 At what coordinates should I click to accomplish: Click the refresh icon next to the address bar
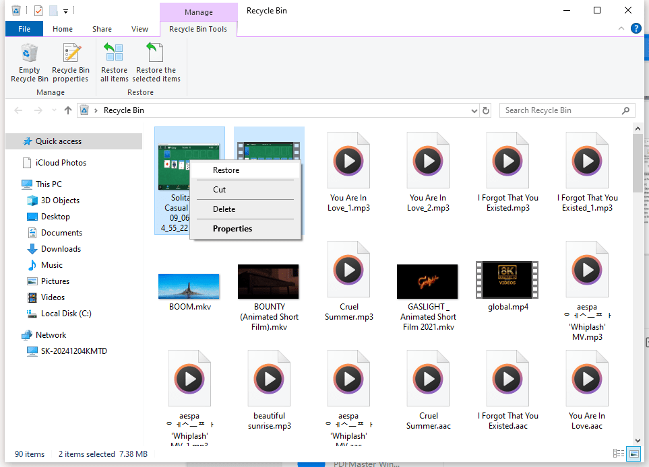(x=486, y=110)
